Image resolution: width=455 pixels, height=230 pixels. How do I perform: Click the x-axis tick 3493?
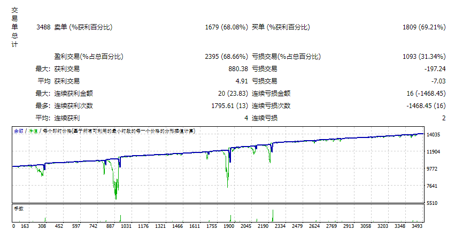coord(417,226)
